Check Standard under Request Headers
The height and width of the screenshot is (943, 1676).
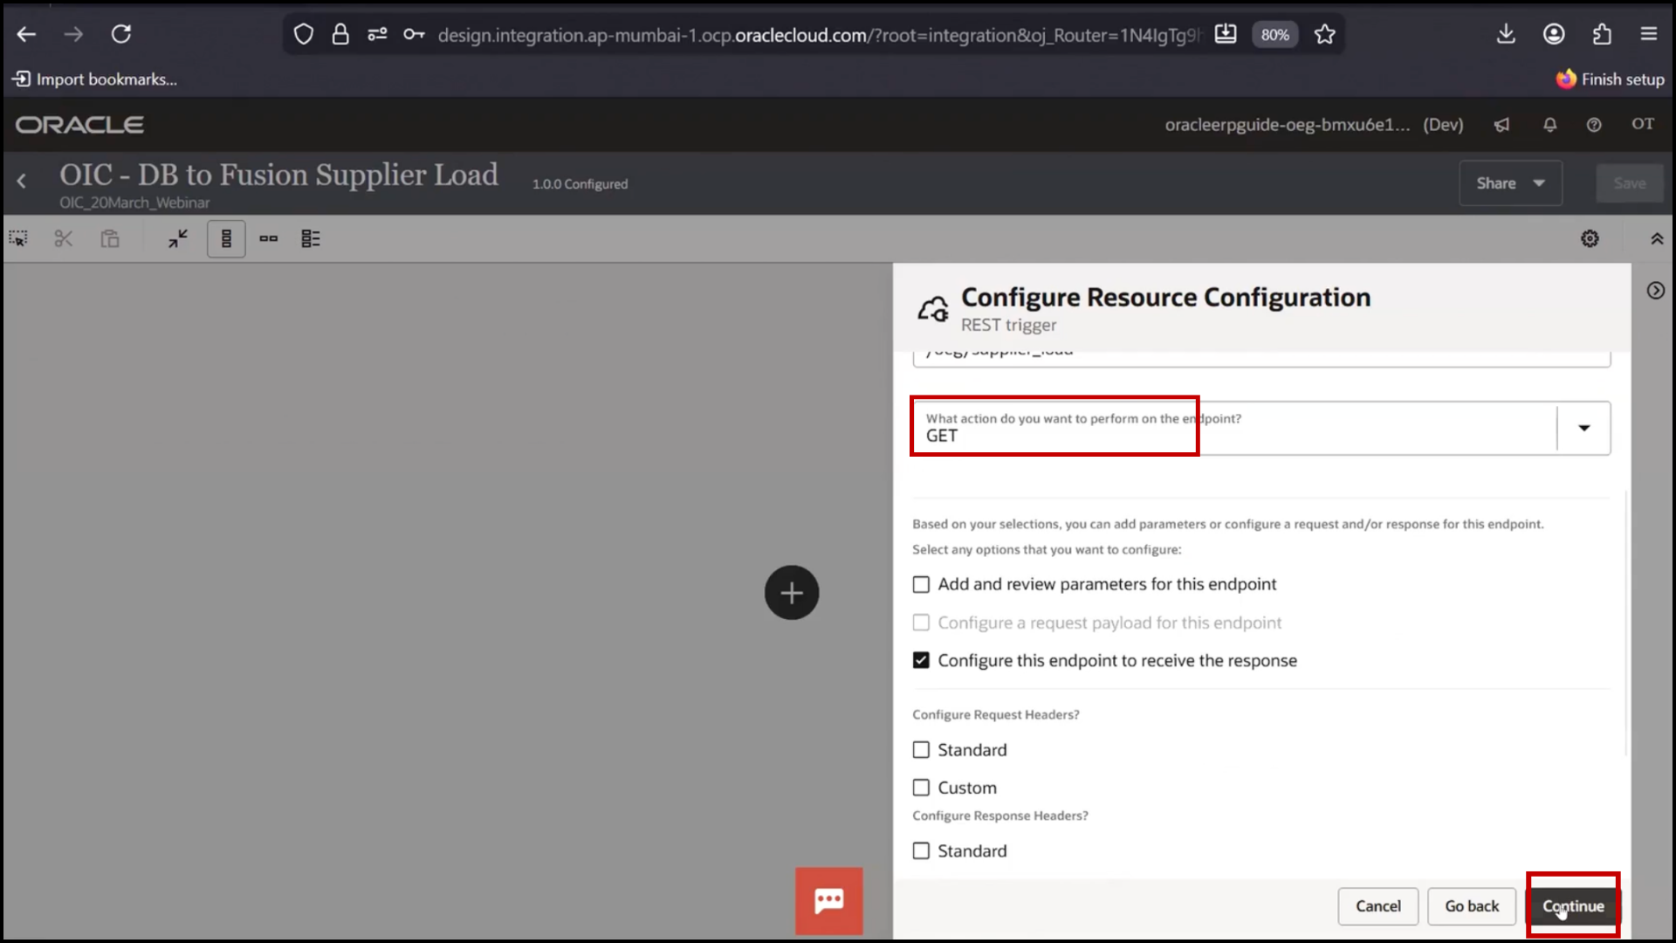(921, 750)
